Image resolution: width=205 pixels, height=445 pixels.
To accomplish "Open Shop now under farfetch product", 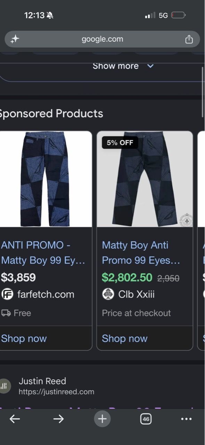I will 24,338.
